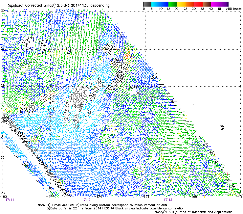Click the time stamp '17:12'
The height and width of the screenshot is (214, 243).
coord(86,200)
